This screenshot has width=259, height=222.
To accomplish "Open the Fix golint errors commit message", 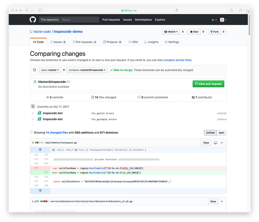I will click(x=103, y=113).
